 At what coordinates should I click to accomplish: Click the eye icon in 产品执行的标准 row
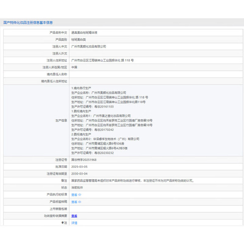click(80, 195)
